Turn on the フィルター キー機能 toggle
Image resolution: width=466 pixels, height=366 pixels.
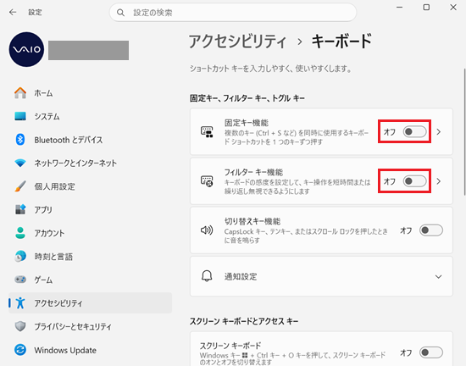tap(414, 181)
